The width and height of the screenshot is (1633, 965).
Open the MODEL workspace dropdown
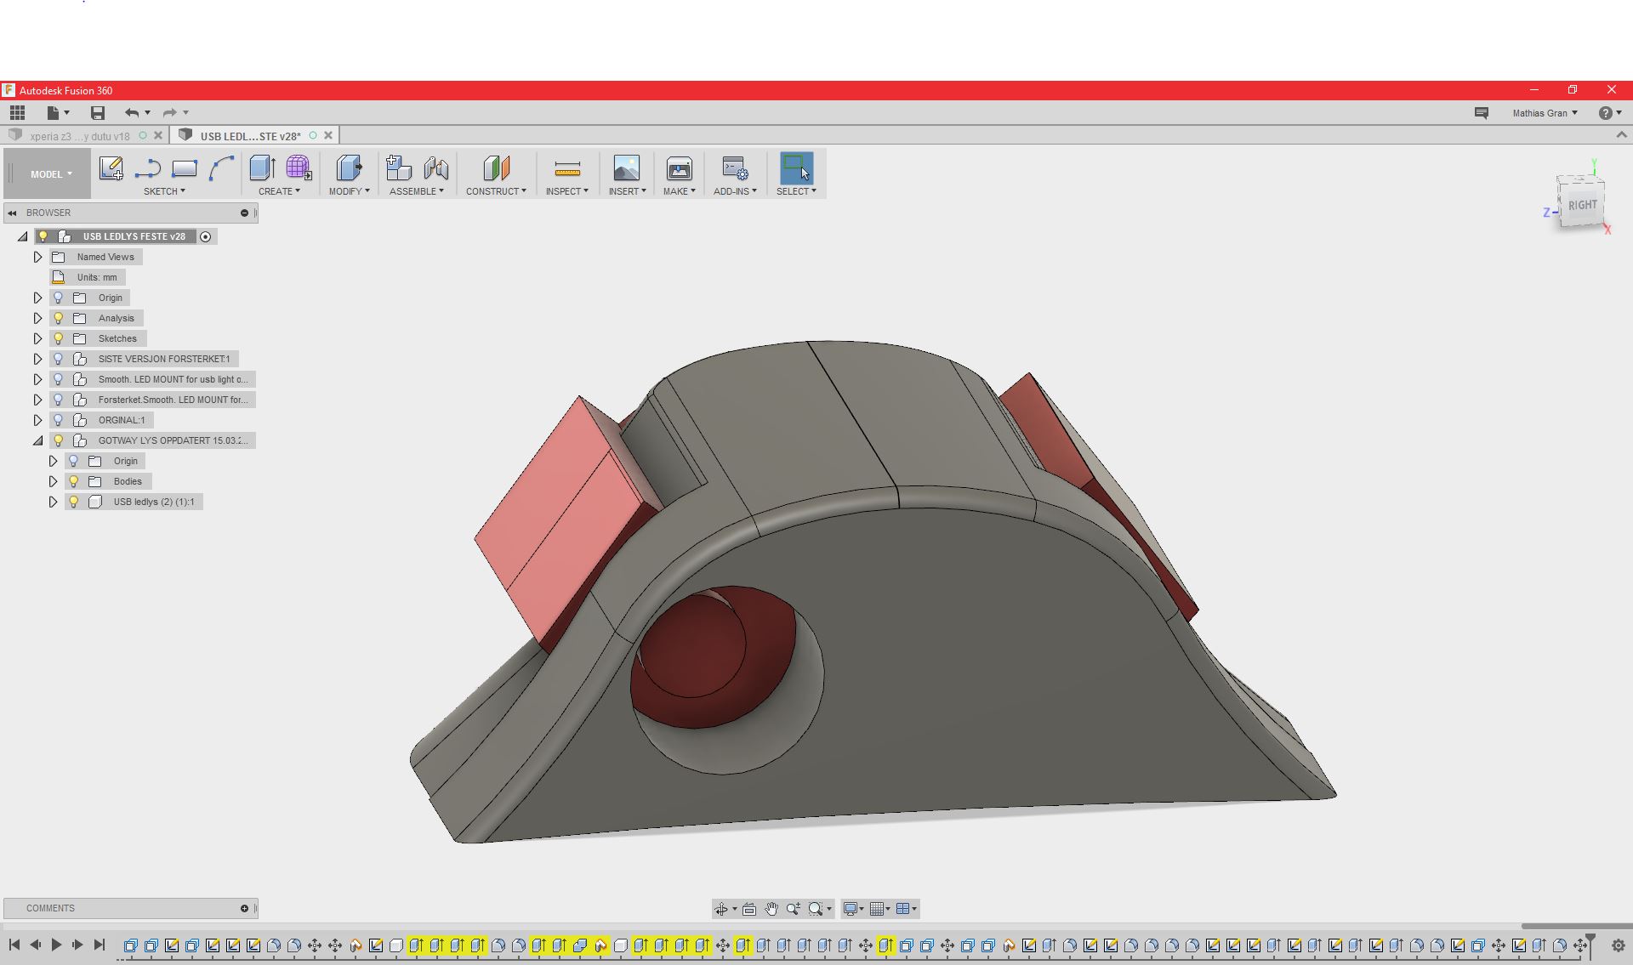(x=48, y=174)
